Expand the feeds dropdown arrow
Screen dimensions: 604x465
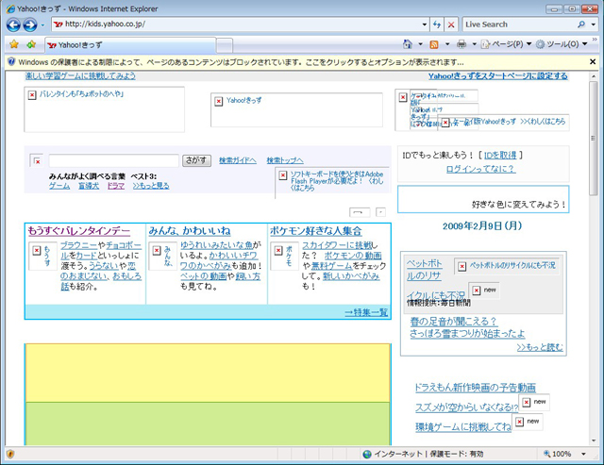tap(447, 44)
